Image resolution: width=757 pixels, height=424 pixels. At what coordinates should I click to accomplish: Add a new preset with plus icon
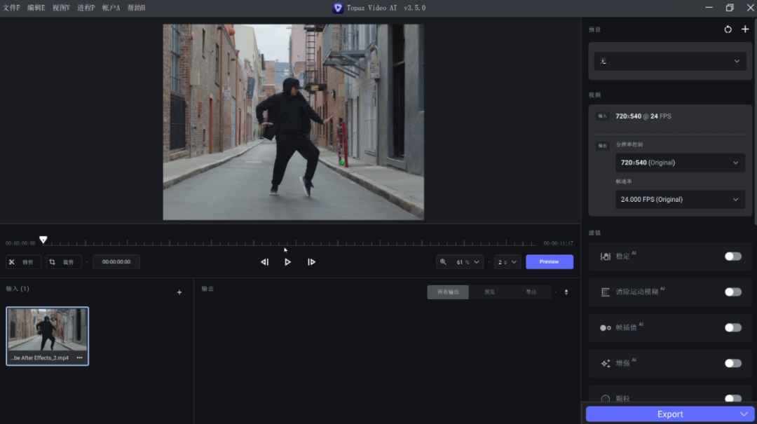click(x=745, y=29)
